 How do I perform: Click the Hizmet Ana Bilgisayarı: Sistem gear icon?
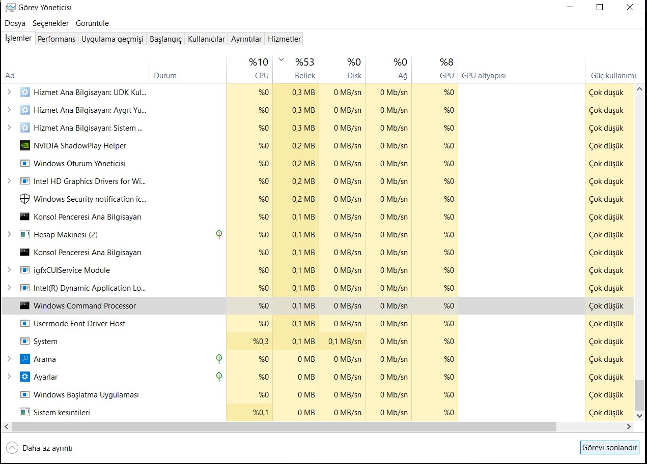24,128
